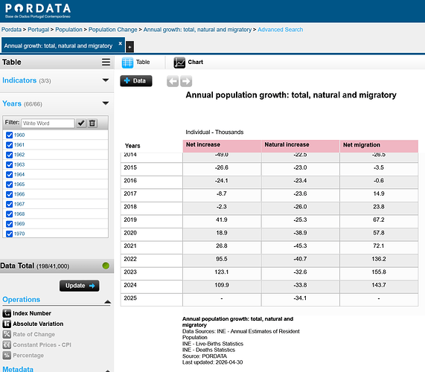Click the Update button
The image size is (425, 372).
[x=80, y=286]
